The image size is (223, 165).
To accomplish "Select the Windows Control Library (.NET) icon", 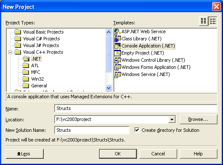I will click(118, 60).
